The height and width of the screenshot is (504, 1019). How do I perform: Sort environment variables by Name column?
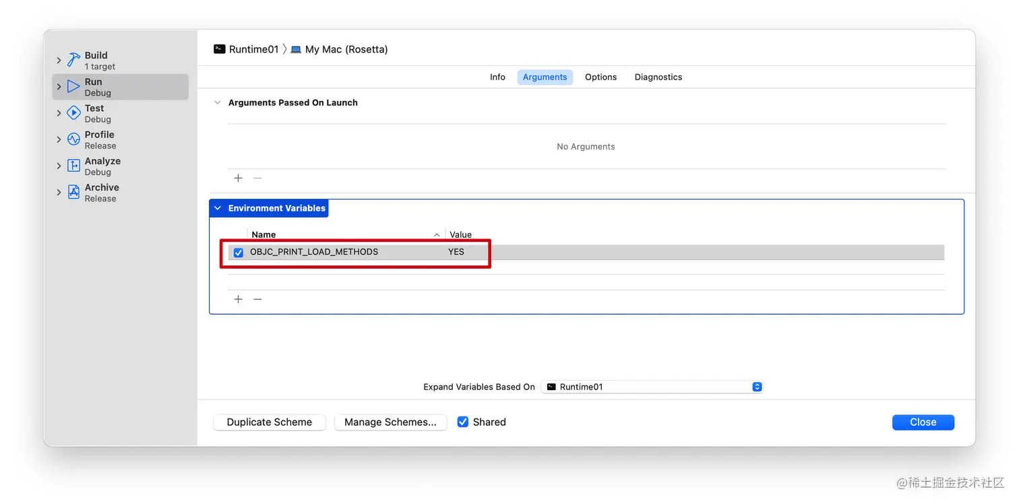[x=346, y=234]
